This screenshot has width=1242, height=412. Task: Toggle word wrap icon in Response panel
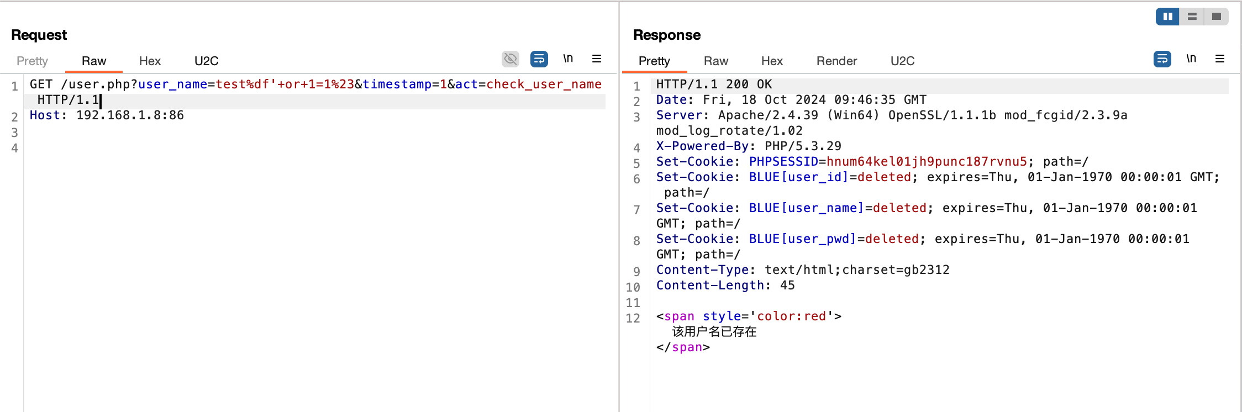(x=1162, y=59)
